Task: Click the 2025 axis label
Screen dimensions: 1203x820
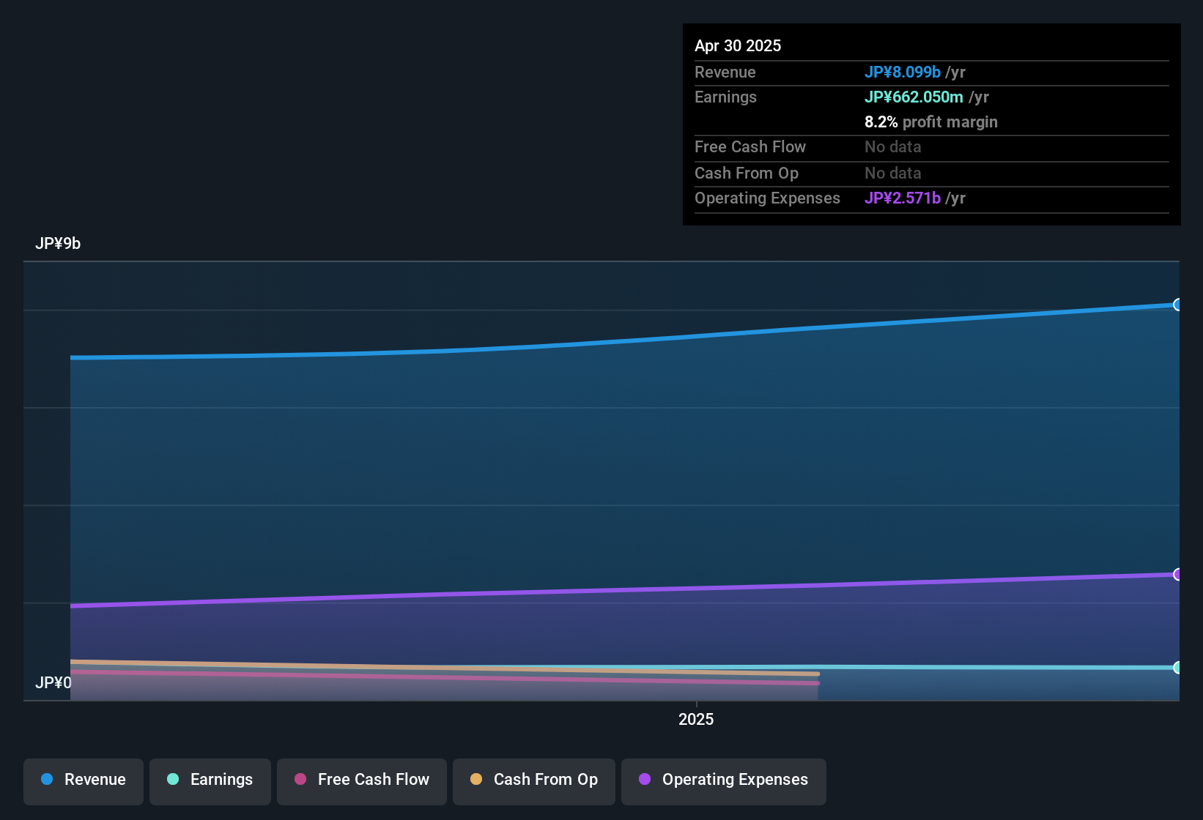Action: (x=696, y=720)
